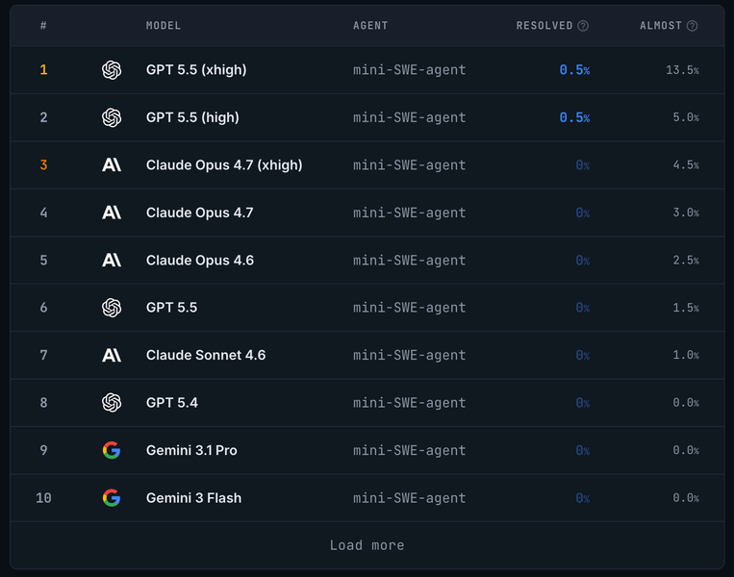Click the 0.5% resolved value for GPT 5.5 (xhigh)

[x=574, y=70]
